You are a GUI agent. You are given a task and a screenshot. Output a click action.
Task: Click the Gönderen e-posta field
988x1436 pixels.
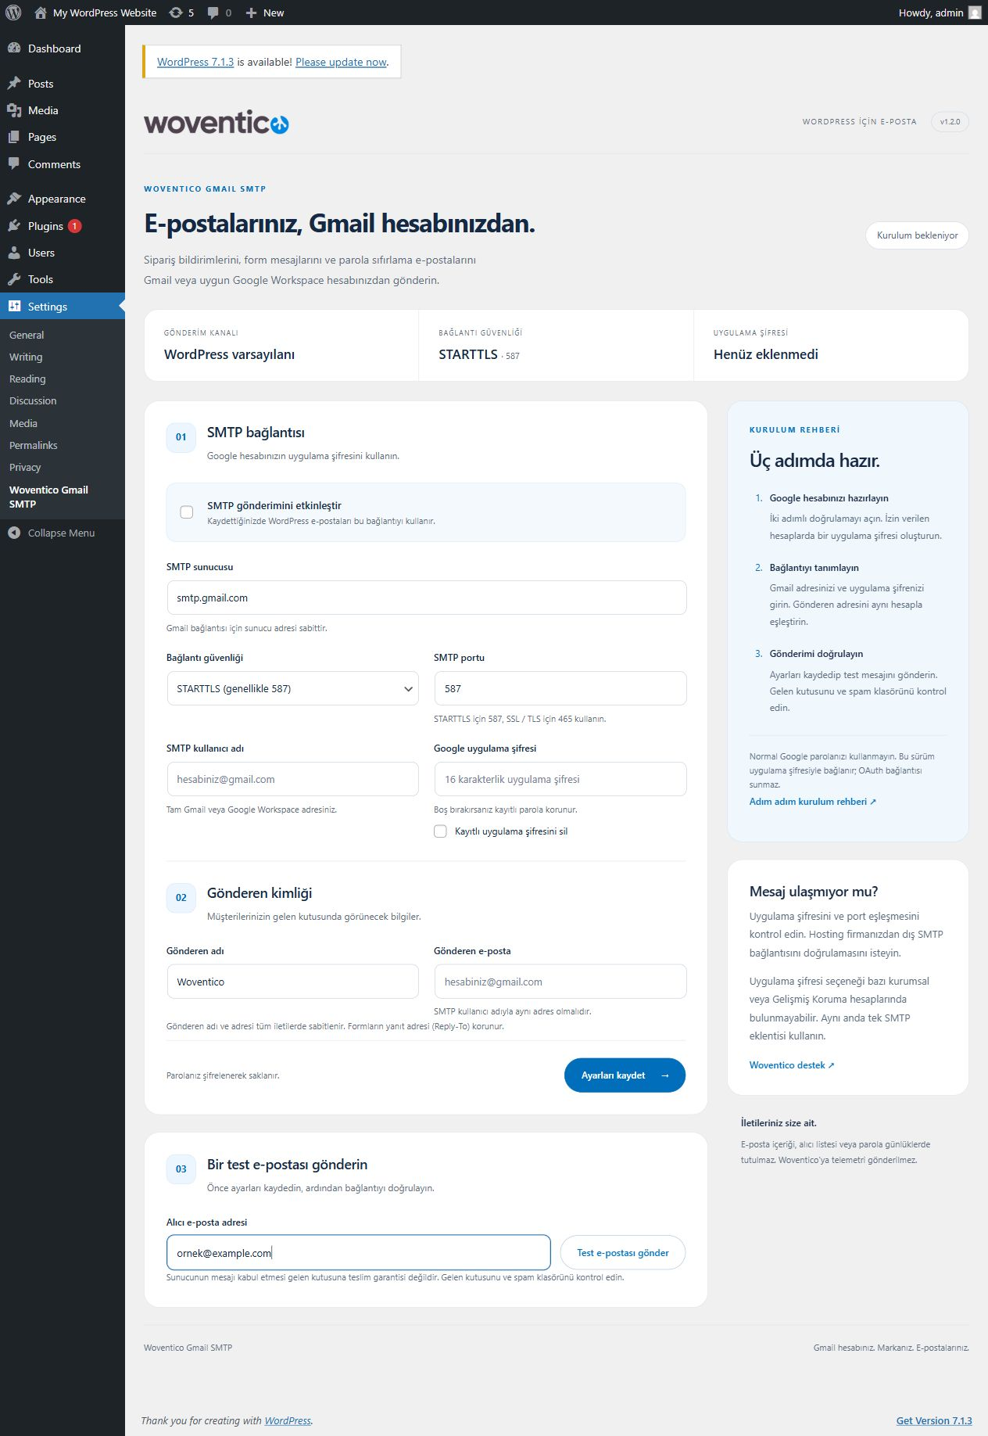pos(560,982)
